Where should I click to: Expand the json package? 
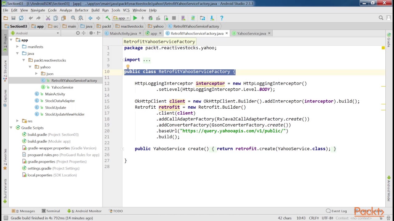36,74
